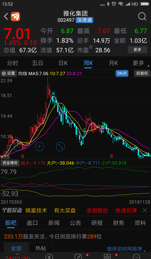
Task: Tap the 大户:-38.046 fund flow value
Action: 60,163
